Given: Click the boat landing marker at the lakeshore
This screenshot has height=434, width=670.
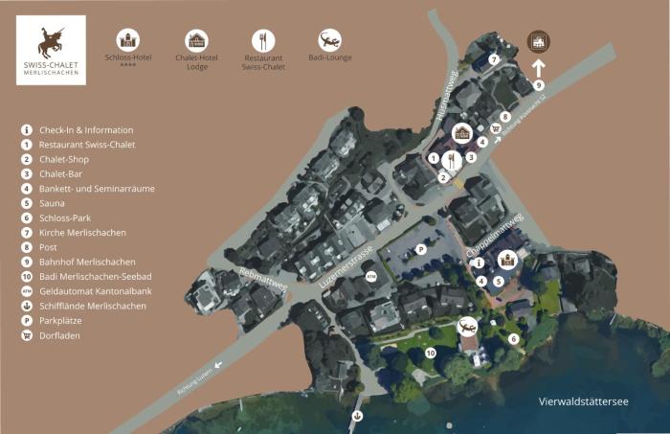Looking at the screenshot, I should click(x=357, y=416).
